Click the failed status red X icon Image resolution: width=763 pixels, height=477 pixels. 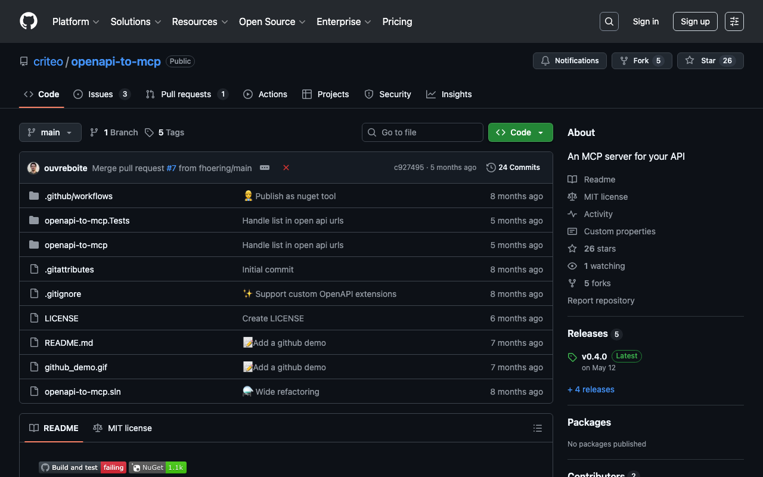(x=286, y=168)
